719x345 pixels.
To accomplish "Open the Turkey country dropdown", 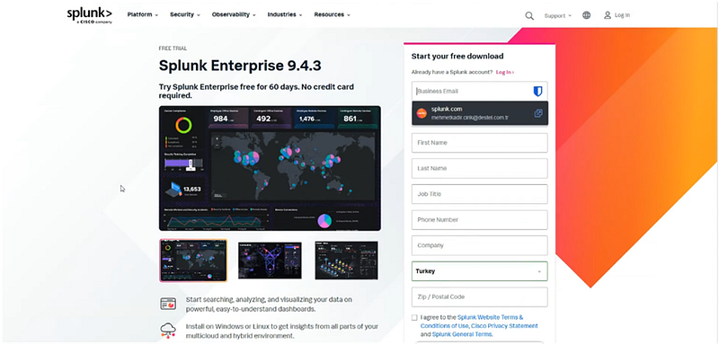I will coord(480,271).
